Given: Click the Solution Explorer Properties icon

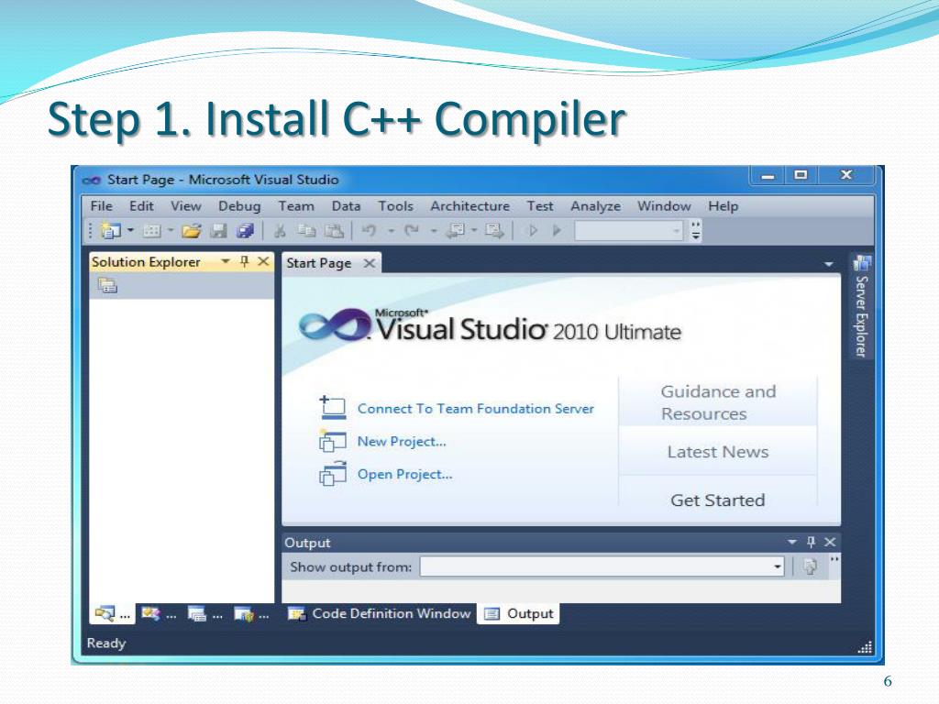Looking at the screenshot, I should [x=108, y=286].
